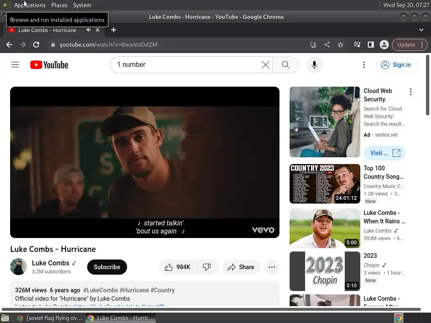Expand Chrome tab search chevron
The image size is (431, 323).
(421, 30)
